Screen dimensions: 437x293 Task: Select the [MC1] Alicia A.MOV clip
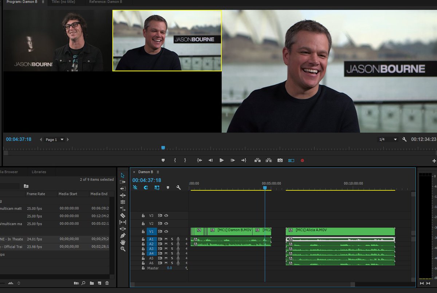[x=340, y=231]
